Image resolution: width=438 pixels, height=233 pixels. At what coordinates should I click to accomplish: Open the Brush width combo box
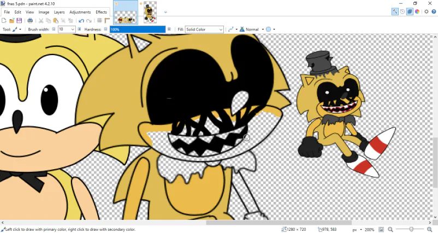(x=67, y=29)
